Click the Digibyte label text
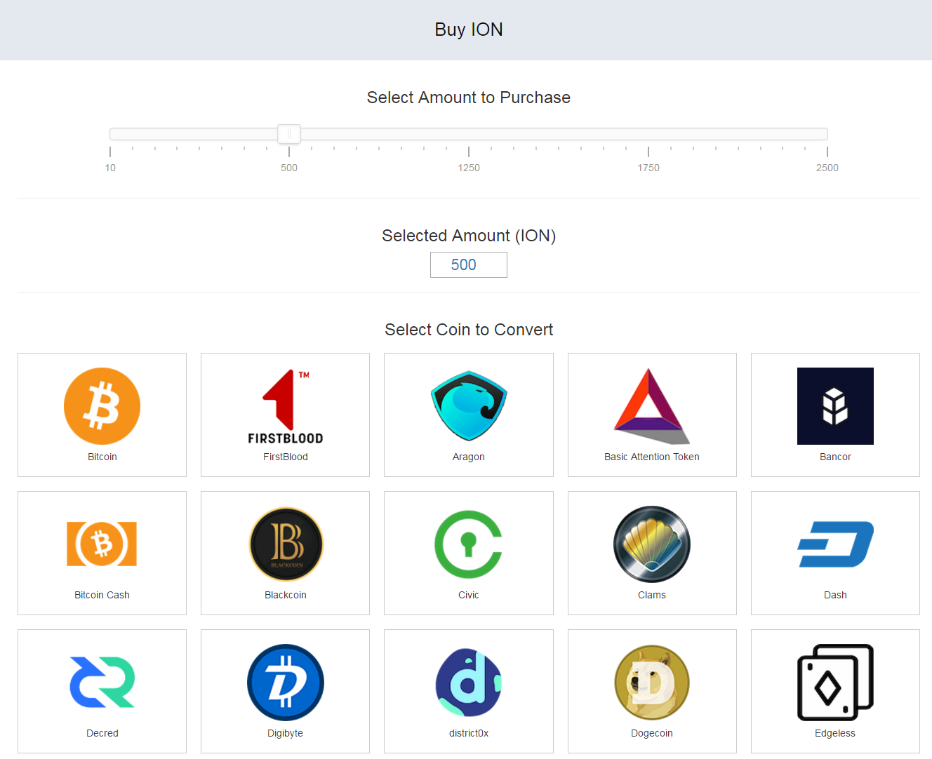Image resolution: width=932 pixels, height=759 pixels. [x=286, y=733]
